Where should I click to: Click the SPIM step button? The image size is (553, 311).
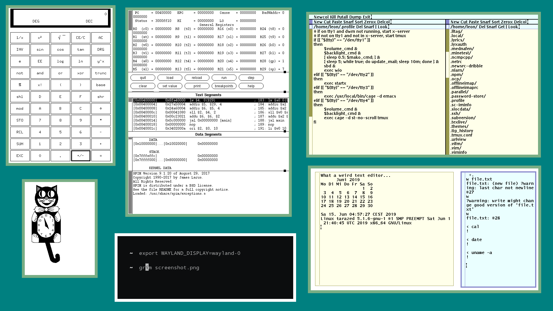pyautogui.click(x=251, y=78)
